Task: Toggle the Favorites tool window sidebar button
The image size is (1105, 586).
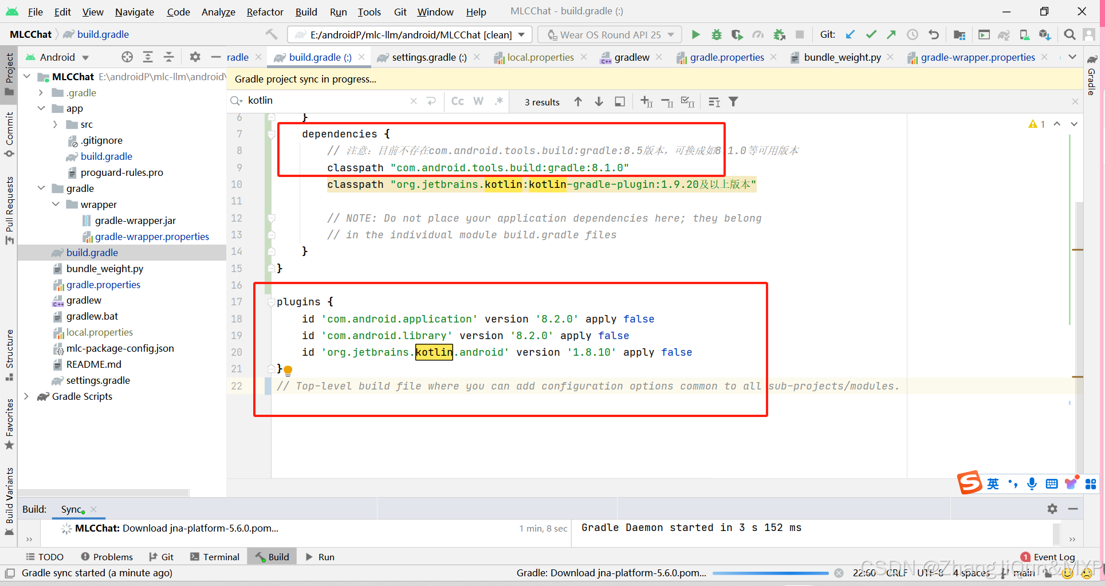Action: tap(9, 424)
